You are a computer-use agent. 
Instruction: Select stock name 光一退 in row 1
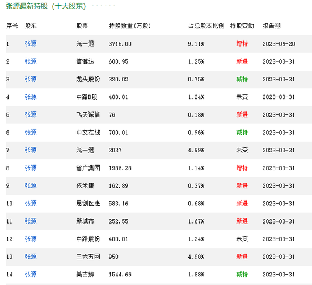click(85, 44)
